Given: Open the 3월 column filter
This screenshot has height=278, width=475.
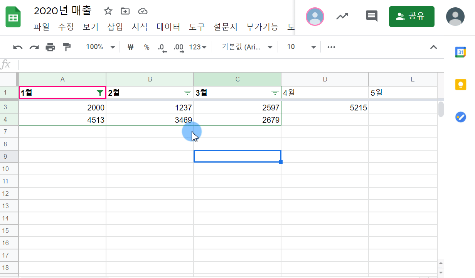Looking at the screenshot, I should [275, 93].
